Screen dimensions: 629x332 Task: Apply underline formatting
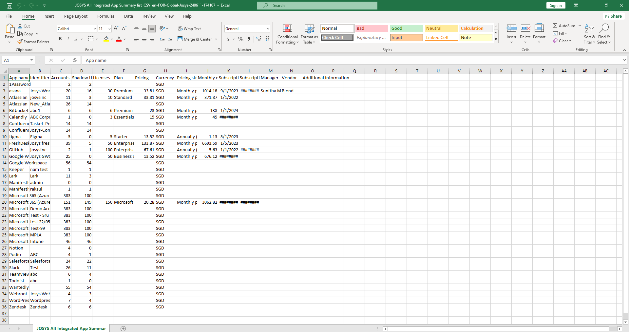76,39
